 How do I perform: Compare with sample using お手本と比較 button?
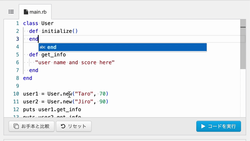[31, 126]
